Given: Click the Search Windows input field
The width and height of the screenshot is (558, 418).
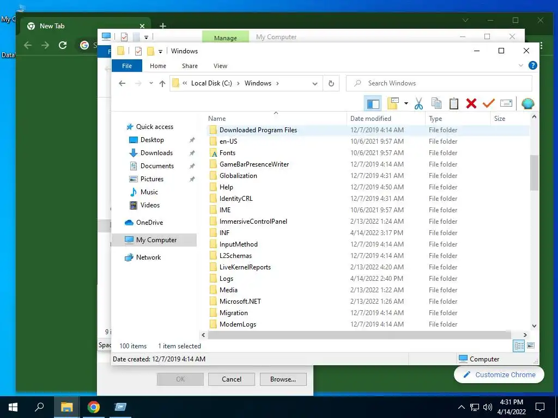Looking at the screenshot, I should [439, 83].
